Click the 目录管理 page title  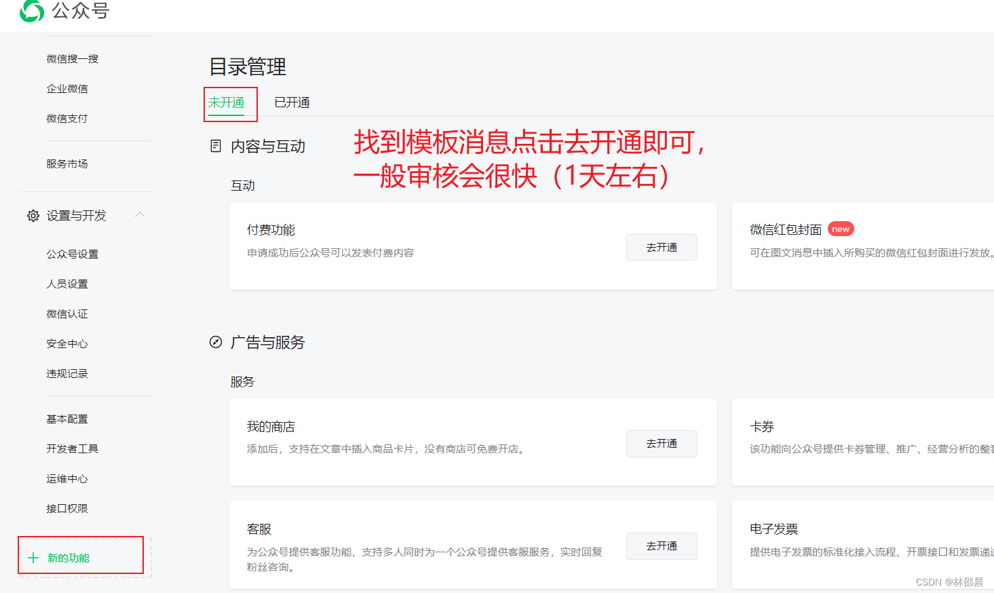[248, 66]
